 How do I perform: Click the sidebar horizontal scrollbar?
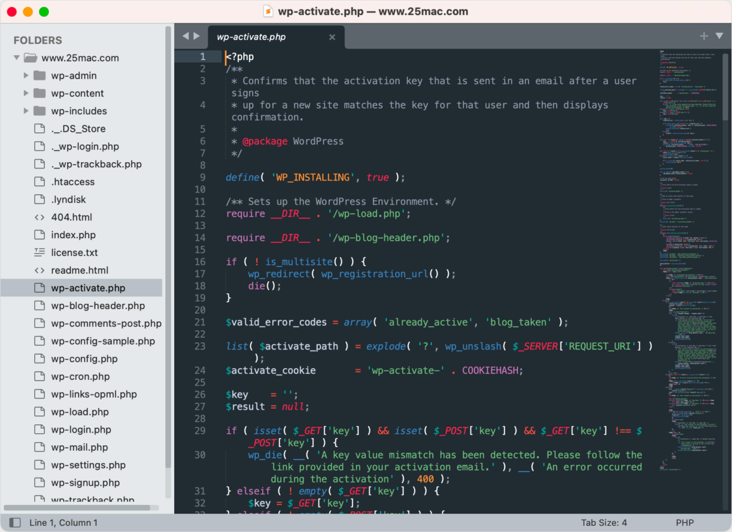pos(77,507)
